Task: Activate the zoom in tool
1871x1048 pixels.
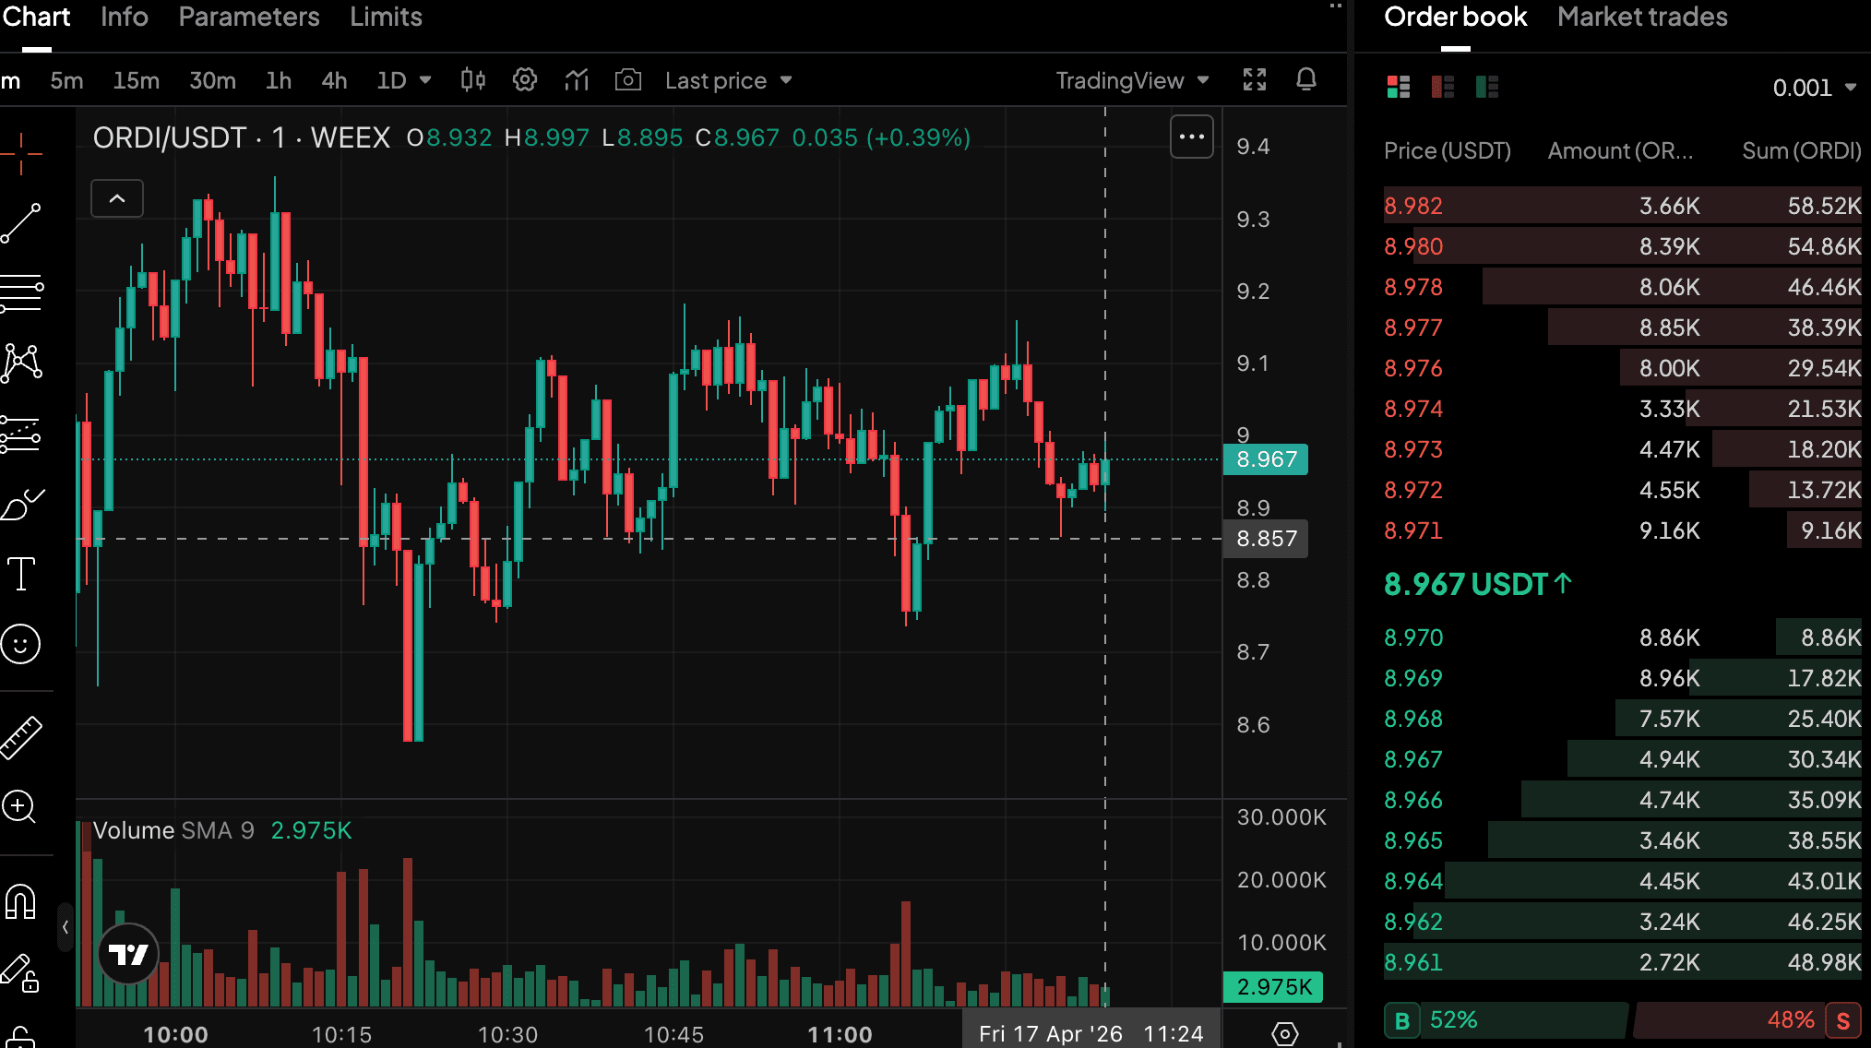Action: (20, 807)
